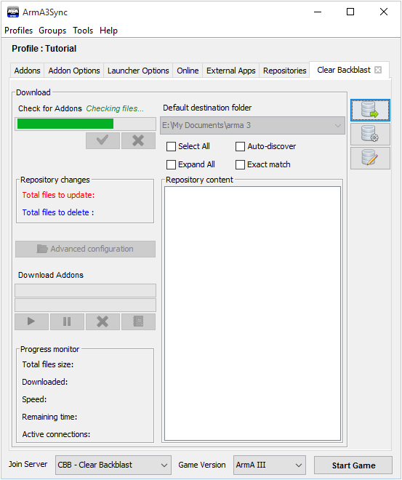Cancel the addon download with X icon
This screenshot has width=402, height=480.
pyautogui.click(x=102, y=321)
